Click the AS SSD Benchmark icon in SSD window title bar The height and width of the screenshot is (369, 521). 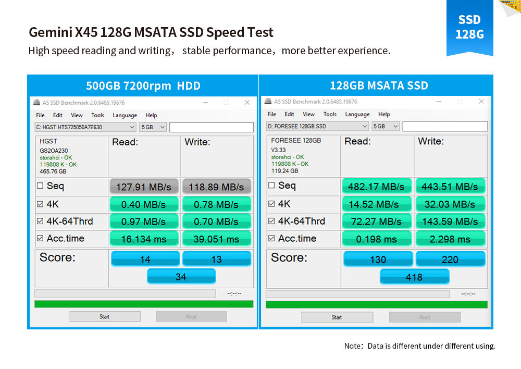coord(268,102)
